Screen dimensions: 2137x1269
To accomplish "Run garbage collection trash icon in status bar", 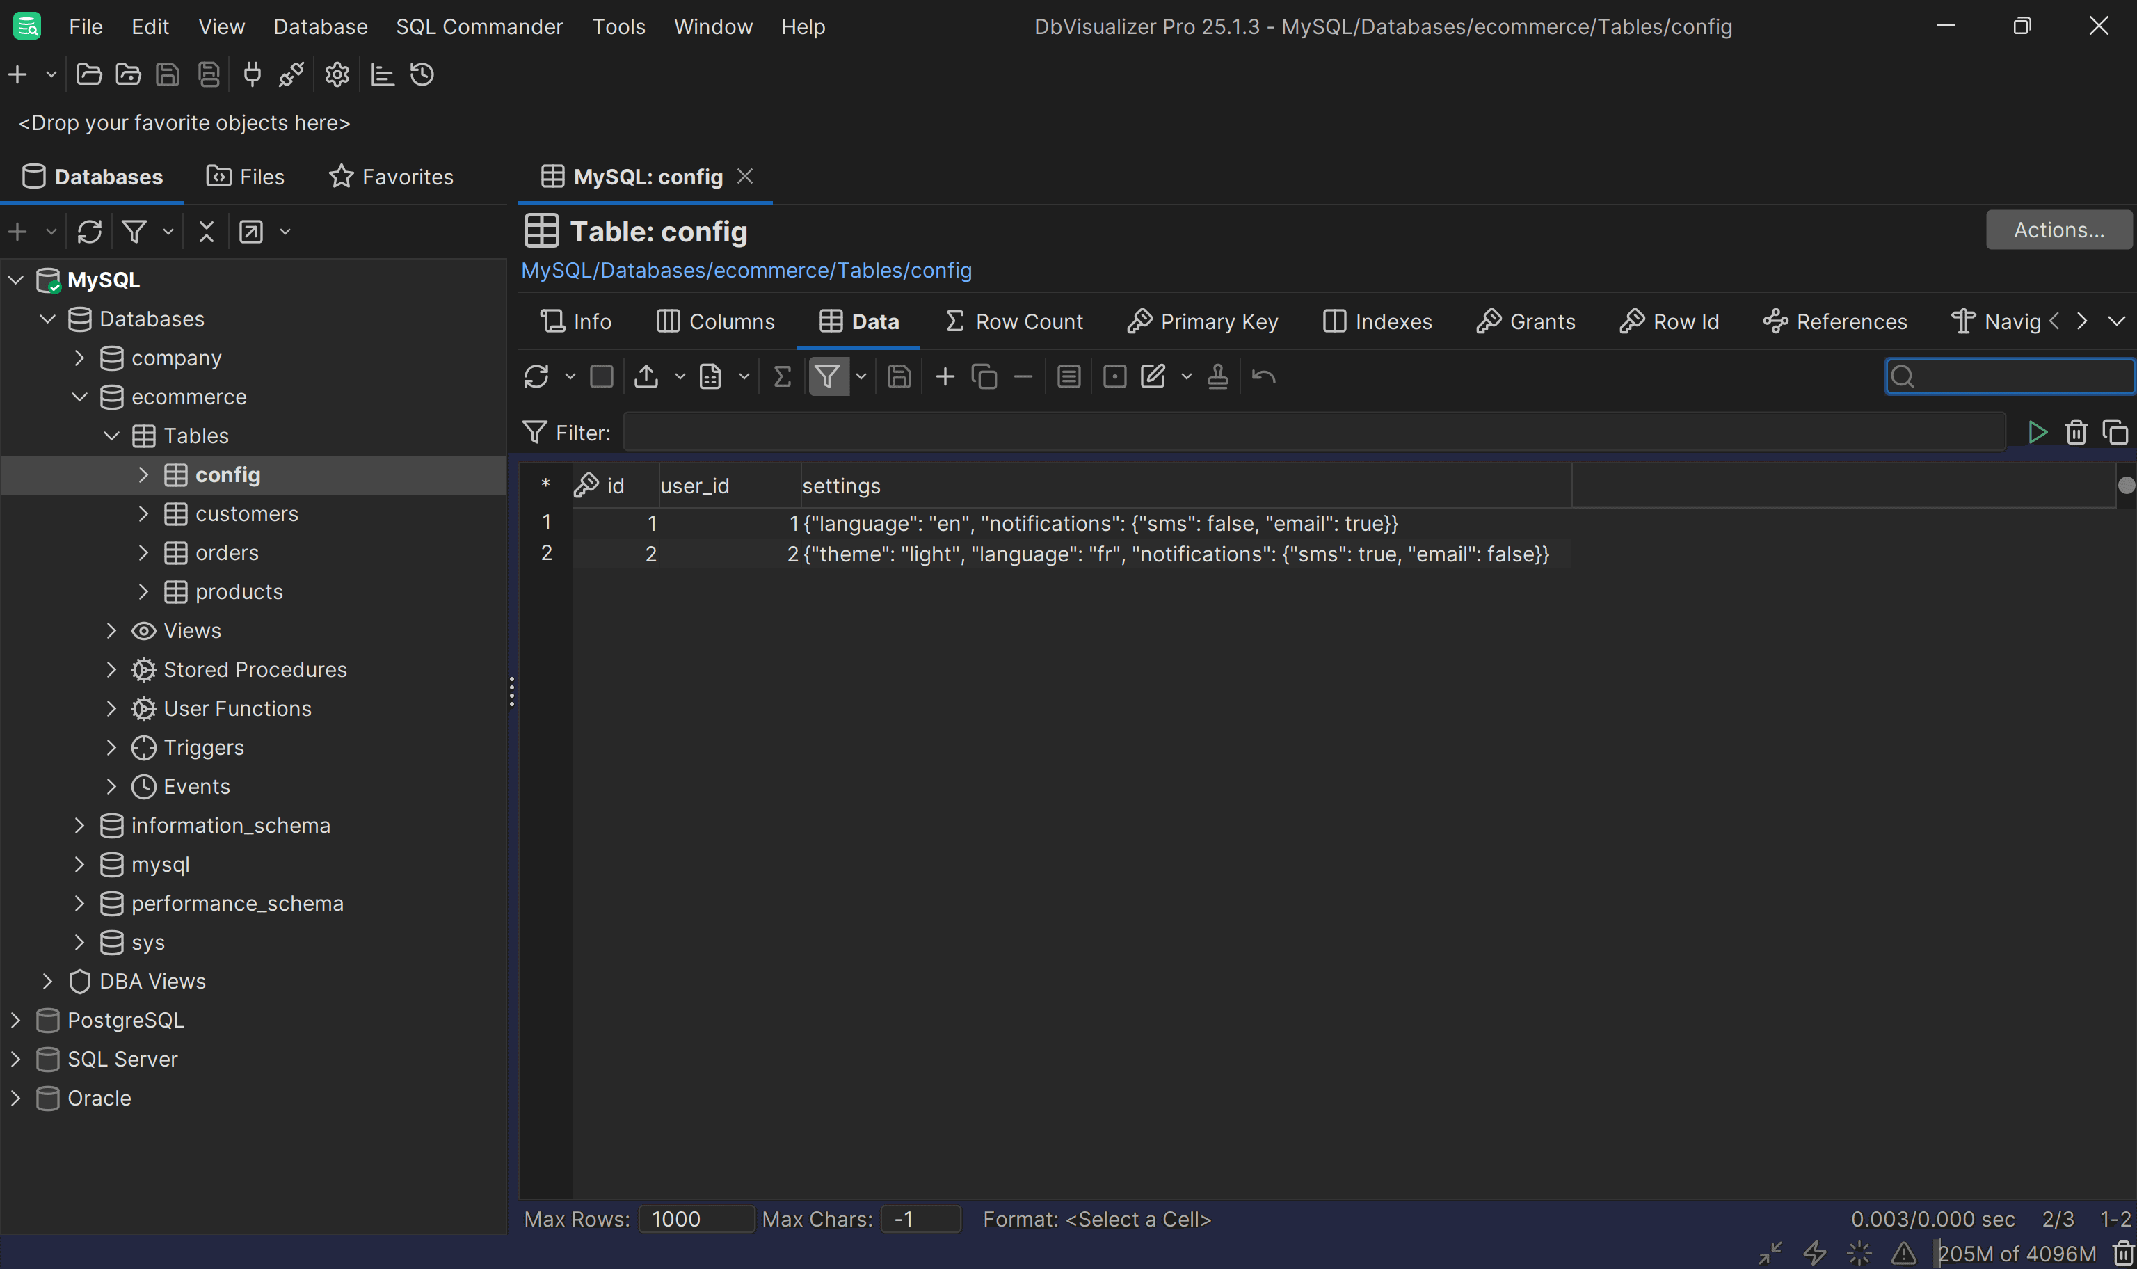I will (2124, 1254).
